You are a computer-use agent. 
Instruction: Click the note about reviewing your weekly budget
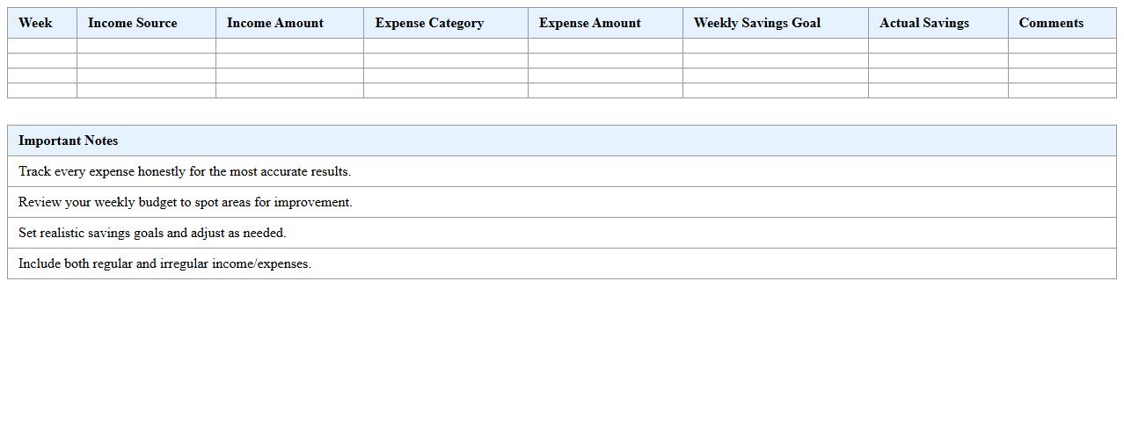185,202
